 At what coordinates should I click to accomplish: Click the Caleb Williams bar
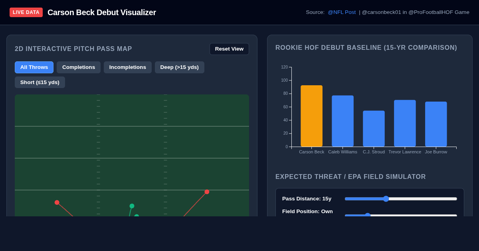click(x=342, y=121)
